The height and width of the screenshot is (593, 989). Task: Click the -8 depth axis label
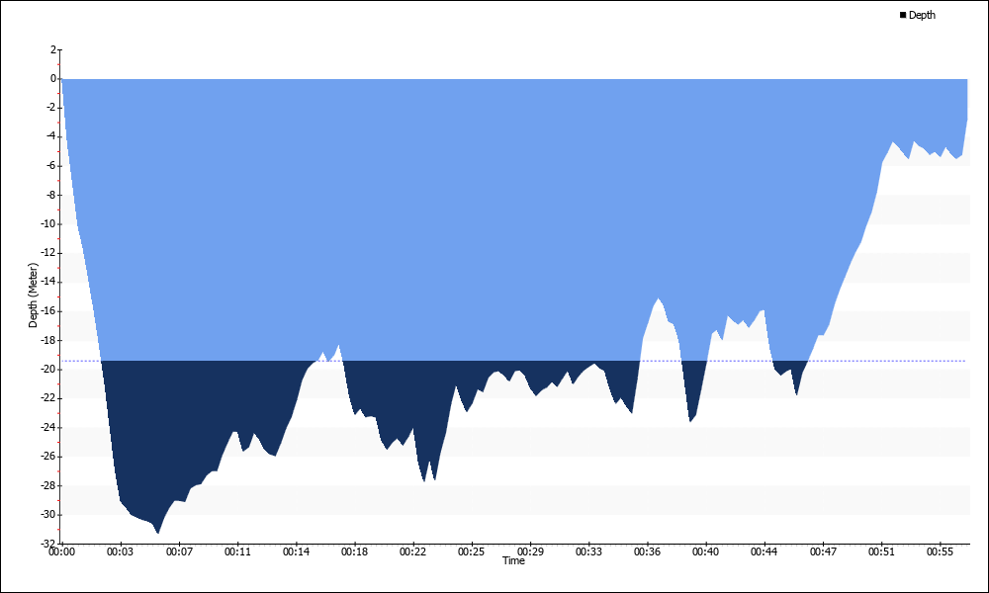coord(51,195)
